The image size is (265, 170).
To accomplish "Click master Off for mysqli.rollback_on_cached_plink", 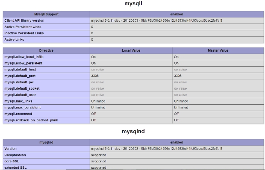I will click(x=176, y=120).
